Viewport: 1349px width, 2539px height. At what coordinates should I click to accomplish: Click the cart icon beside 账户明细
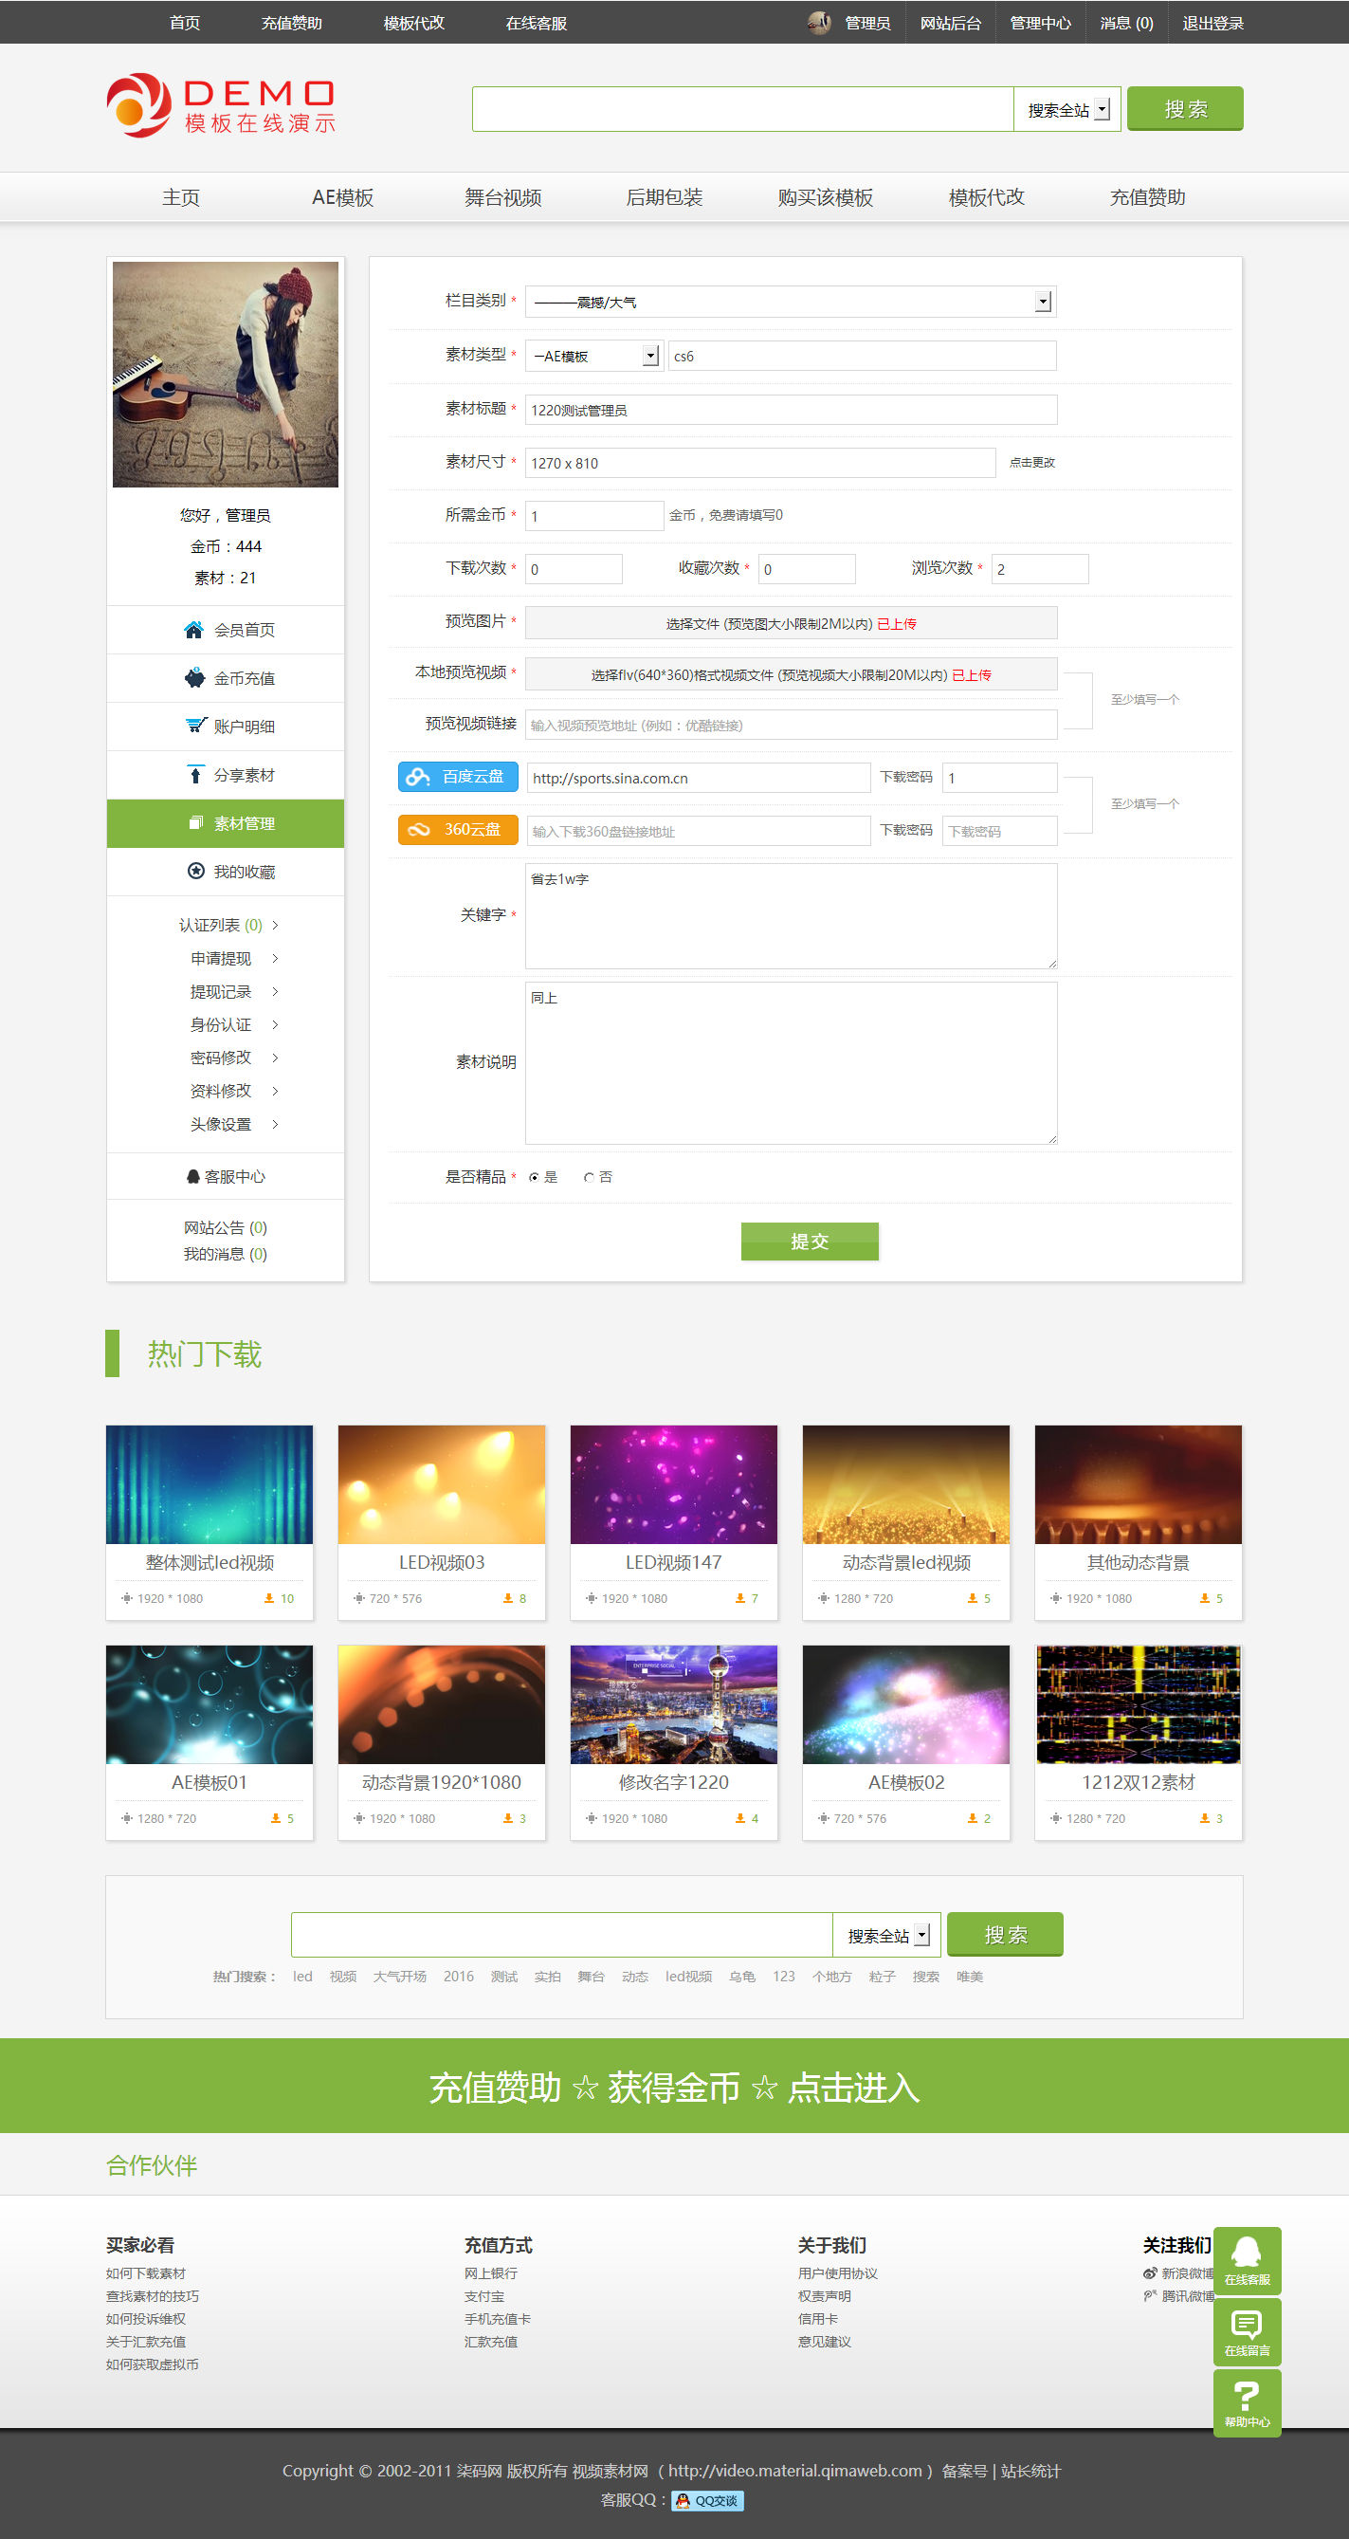coord(195,727)
